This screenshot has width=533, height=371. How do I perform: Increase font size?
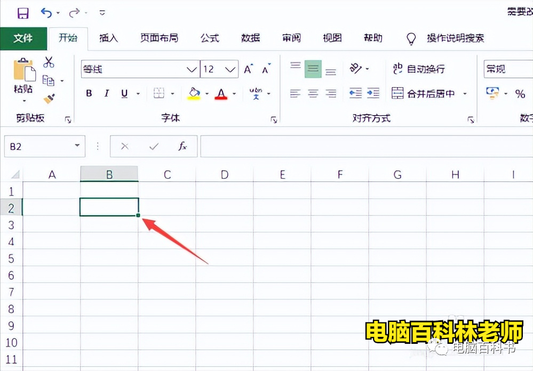coord(249,69)
